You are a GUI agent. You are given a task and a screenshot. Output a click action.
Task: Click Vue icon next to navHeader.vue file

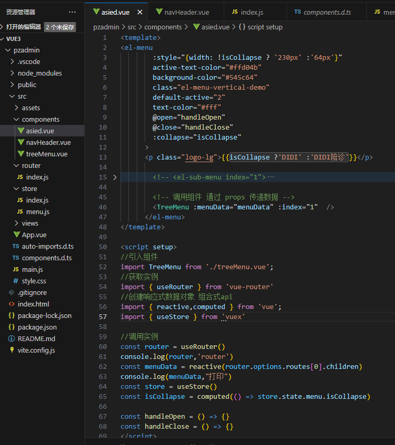coord(20,142)
